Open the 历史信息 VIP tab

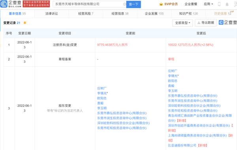(x=223, y=13)
